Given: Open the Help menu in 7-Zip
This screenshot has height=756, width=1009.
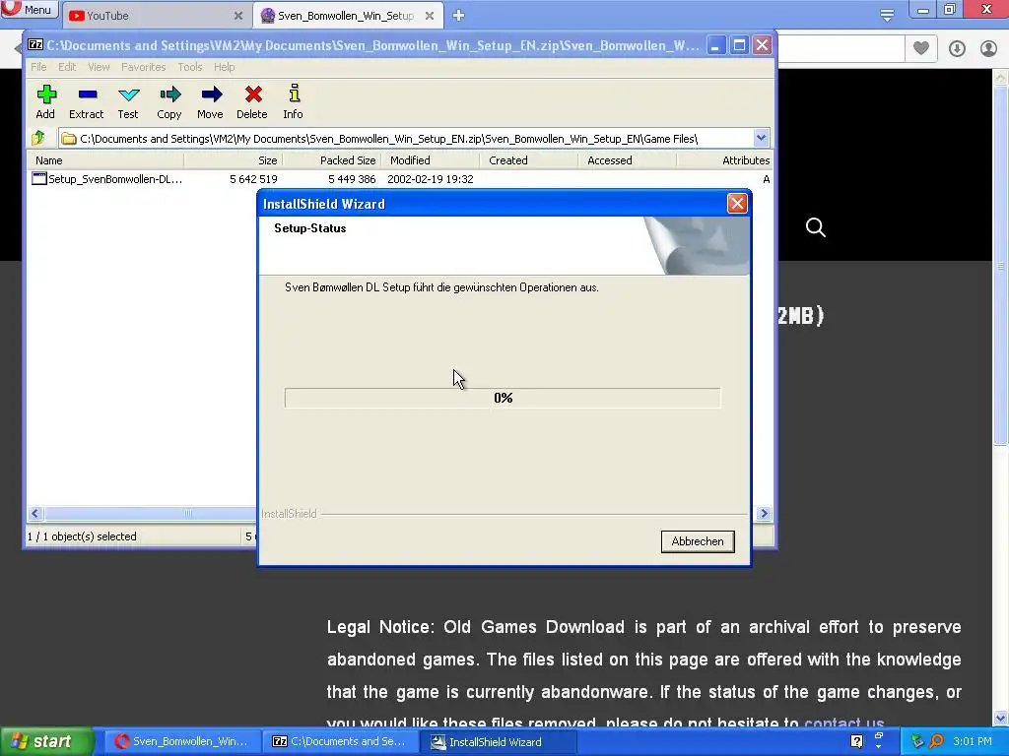Looking at the screenshot, I should click(224, 67).
